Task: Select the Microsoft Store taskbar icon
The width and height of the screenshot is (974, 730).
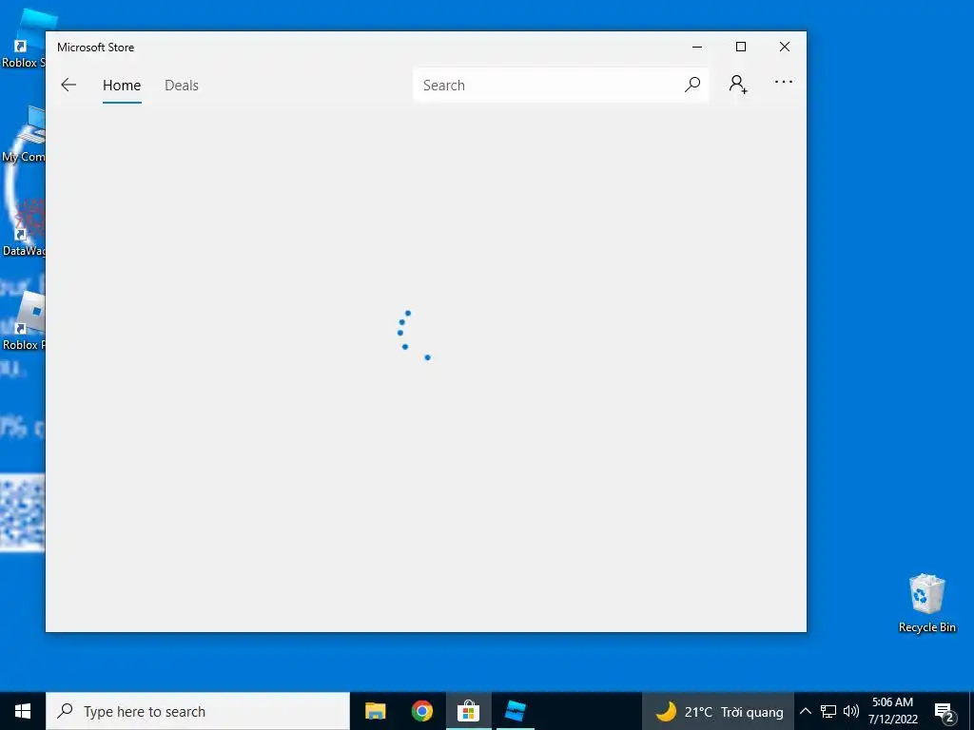Action: [468, 711]
